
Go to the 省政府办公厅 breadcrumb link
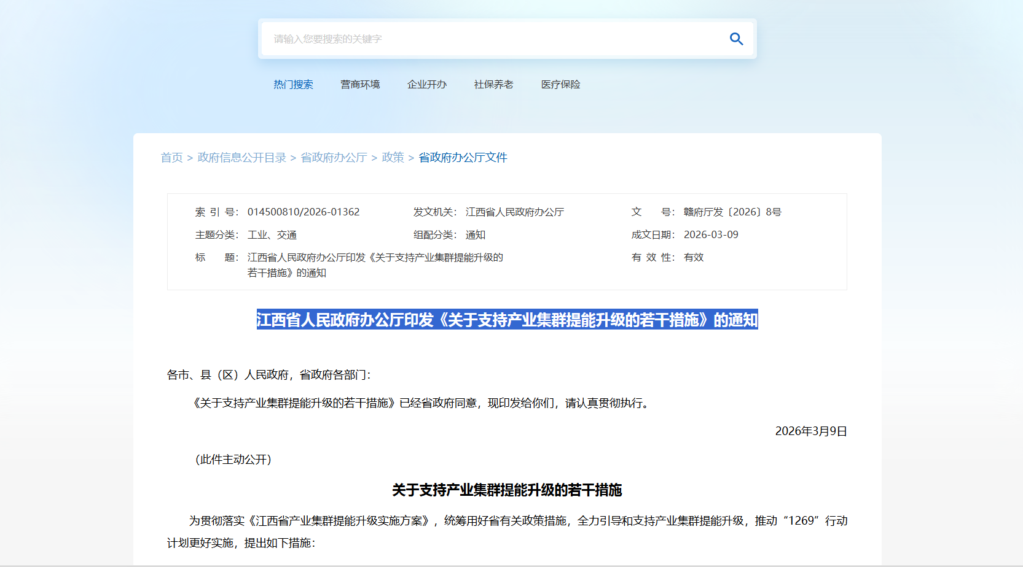coord(334,158)
